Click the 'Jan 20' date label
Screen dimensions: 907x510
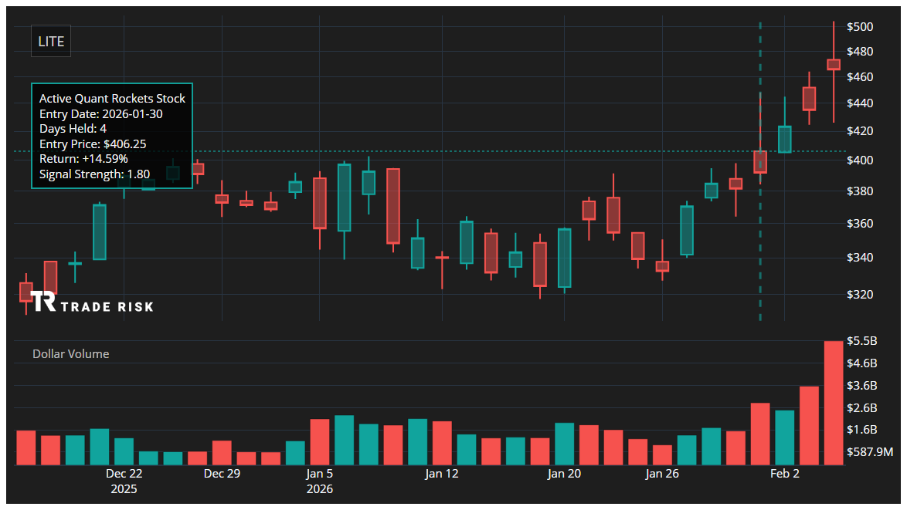[565, 474]
